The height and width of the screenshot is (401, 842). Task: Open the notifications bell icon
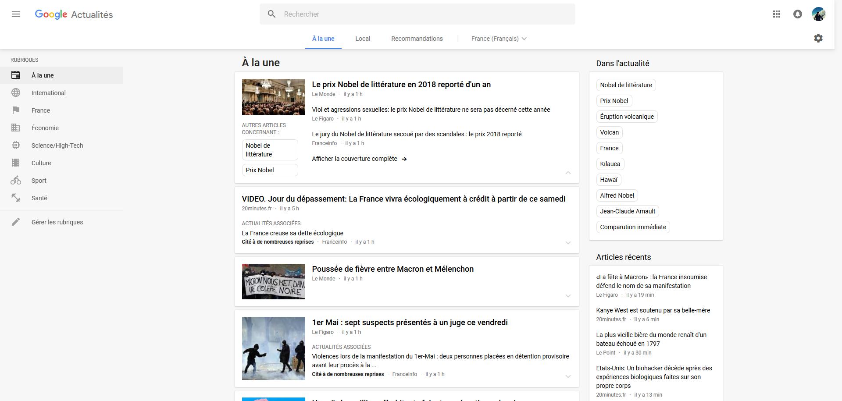point(798,14)
